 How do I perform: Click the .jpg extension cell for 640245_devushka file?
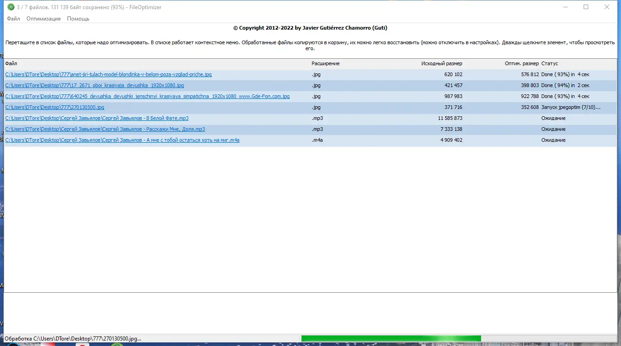tap(316, 96)
